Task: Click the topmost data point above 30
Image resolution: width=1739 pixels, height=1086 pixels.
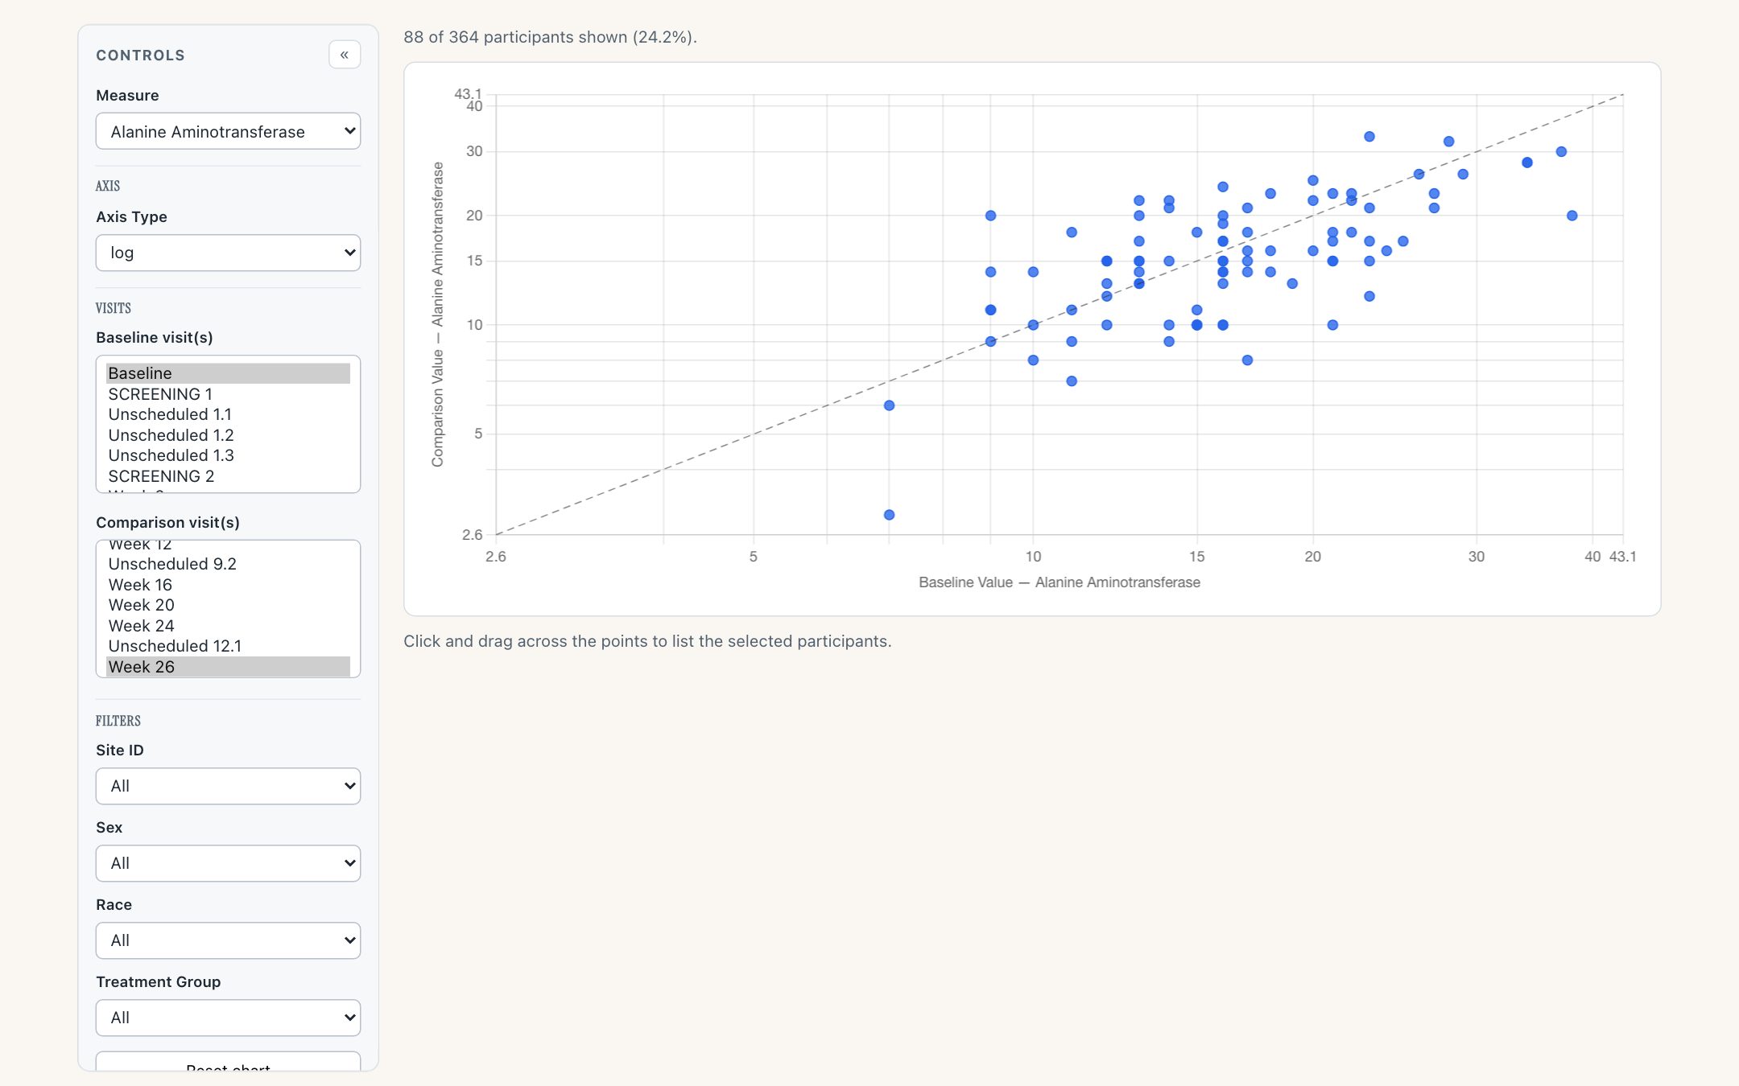Action: pyautogui.click(x=1369, y=137)
